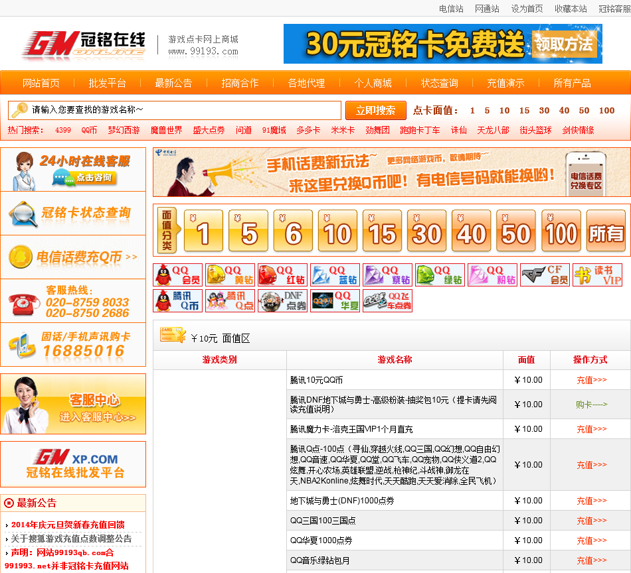Select the ¥30 face value tile
Screen dimensions: 631x573
427,231
